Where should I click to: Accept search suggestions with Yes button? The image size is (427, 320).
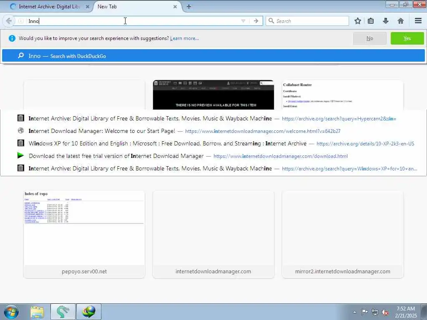[407, 38]
